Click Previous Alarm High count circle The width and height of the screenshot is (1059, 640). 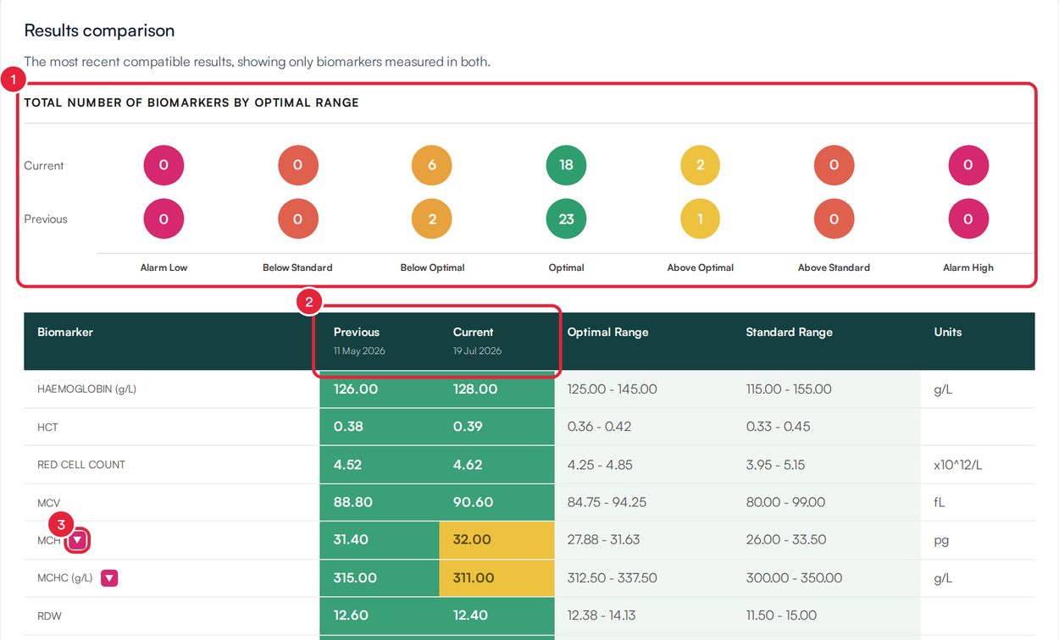pyautogui.click(x=968, y=218)
